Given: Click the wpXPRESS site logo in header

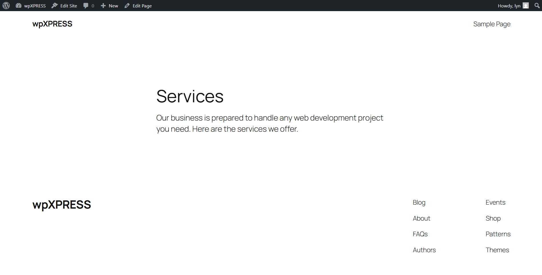Looking at the screenshot, I should click(x=52, y=24).
